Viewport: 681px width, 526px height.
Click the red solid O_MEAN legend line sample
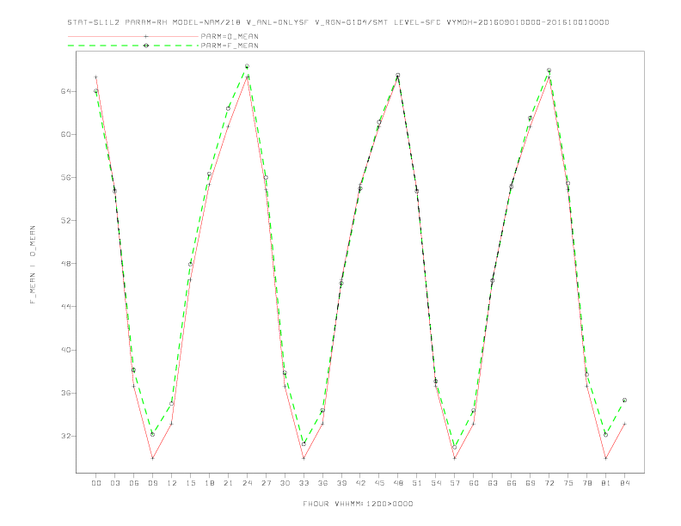133,36
